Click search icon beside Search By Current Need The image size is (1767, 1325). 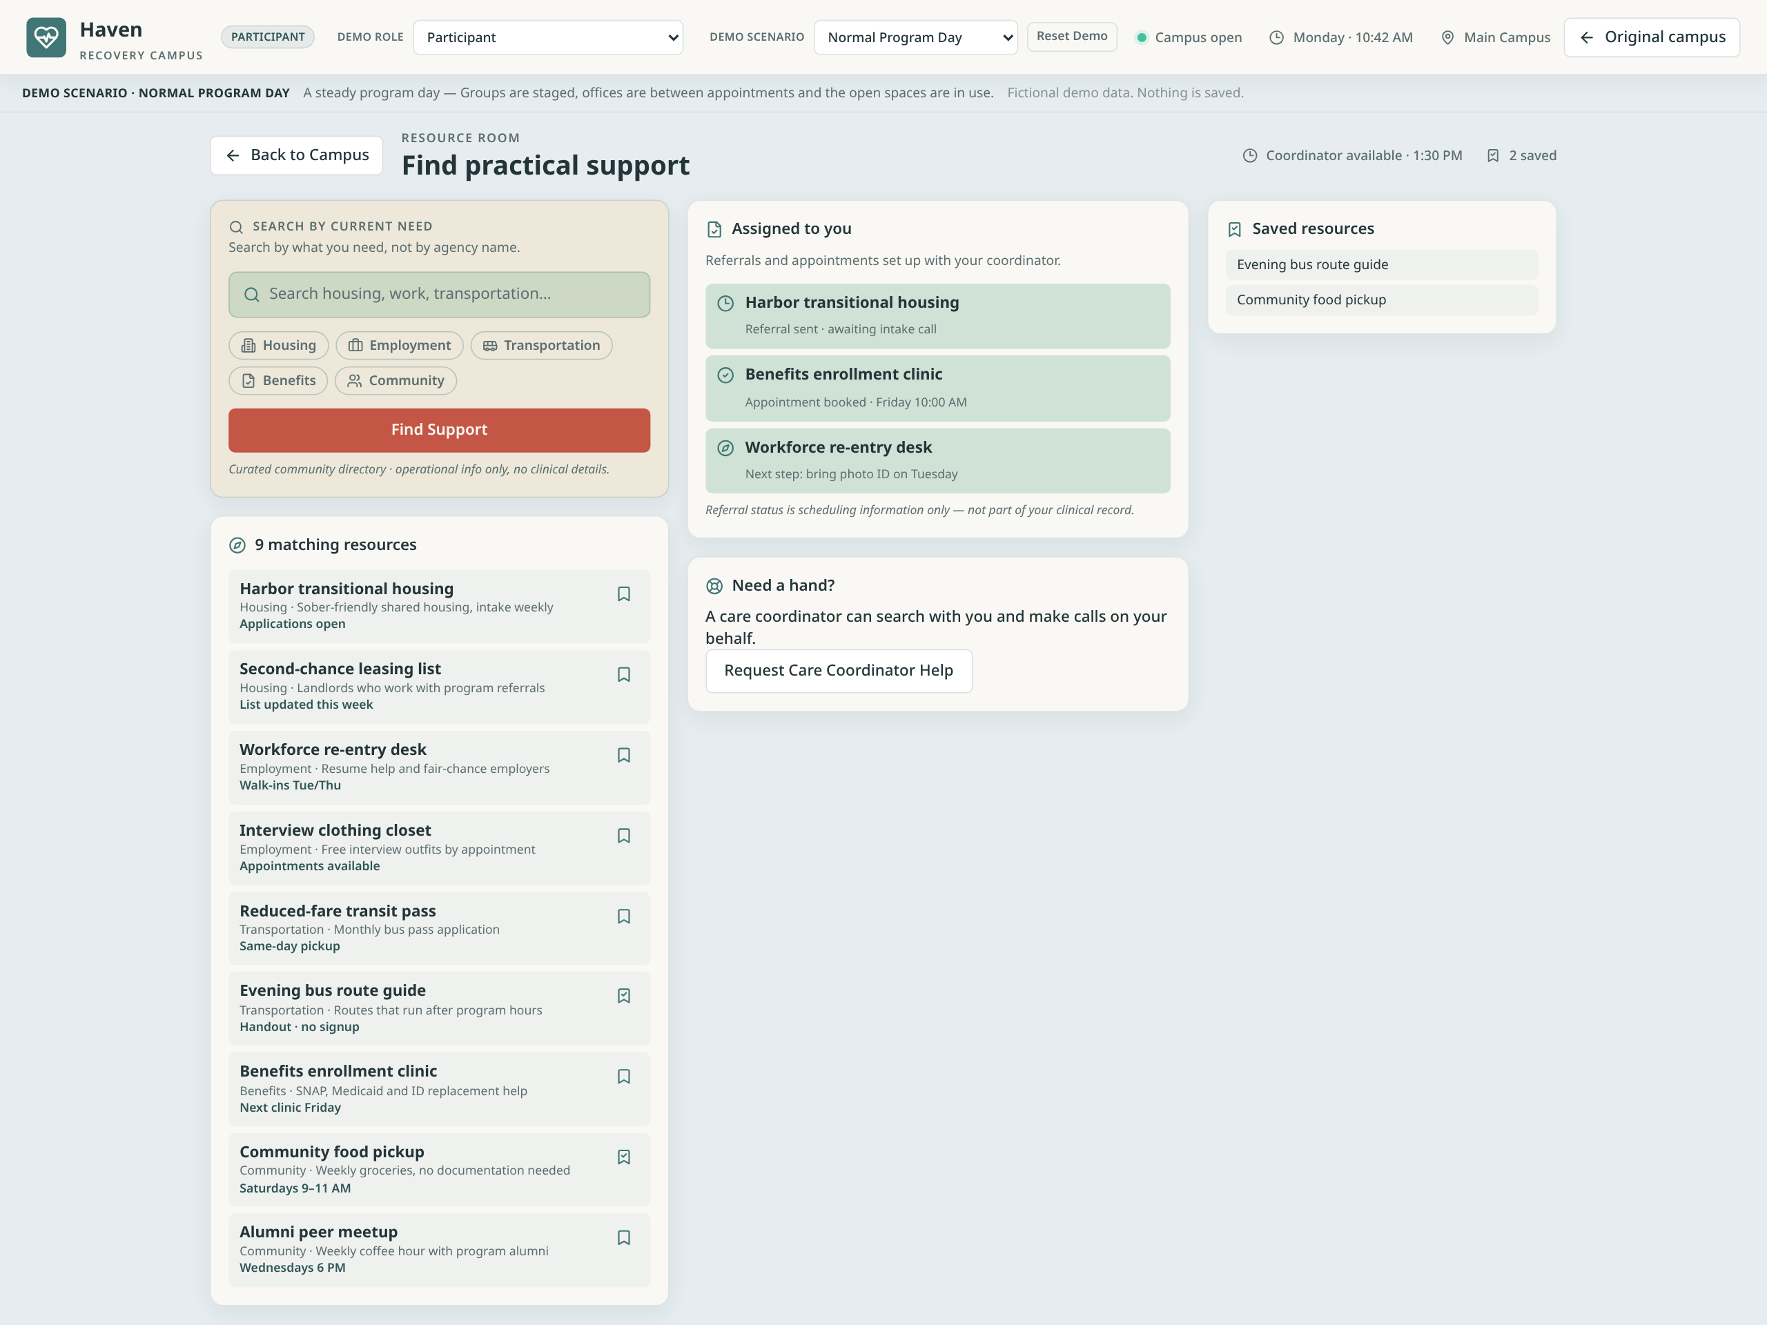click(235, 227)
